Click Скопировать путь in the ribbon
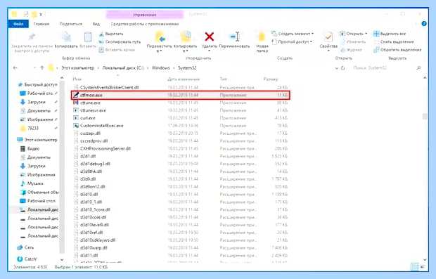This screenshot has width=436, height=279. [x=120, y=41]
